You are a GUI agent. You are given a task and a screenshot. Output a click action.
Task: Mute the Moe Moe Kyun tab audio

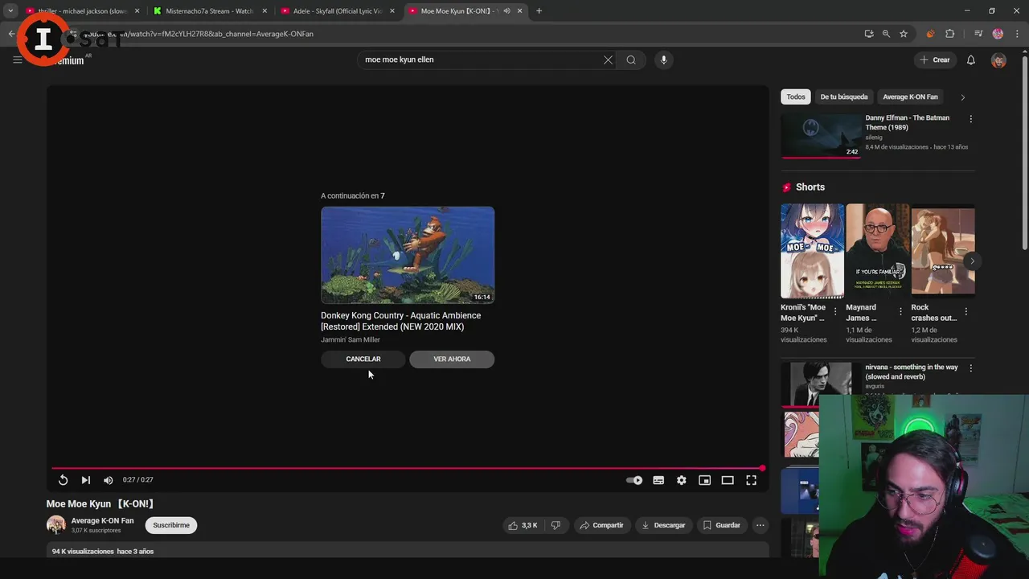506,11
